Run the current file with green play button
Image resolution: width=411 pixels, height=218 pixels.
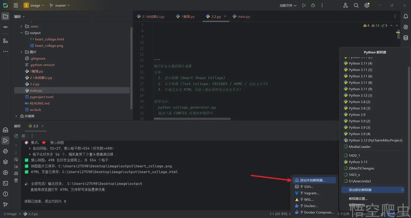tap(304, 5)
